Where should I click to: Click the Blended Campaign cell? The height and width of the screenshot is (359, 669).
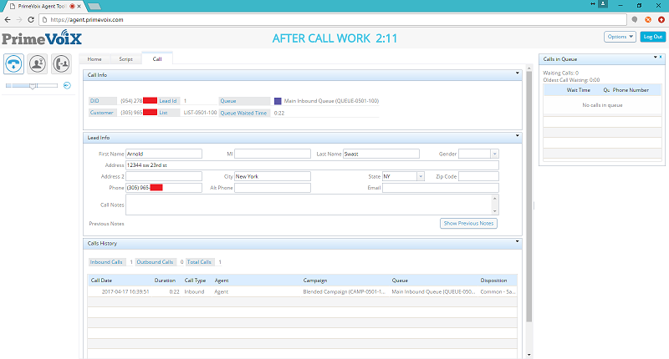pos(344,291)
